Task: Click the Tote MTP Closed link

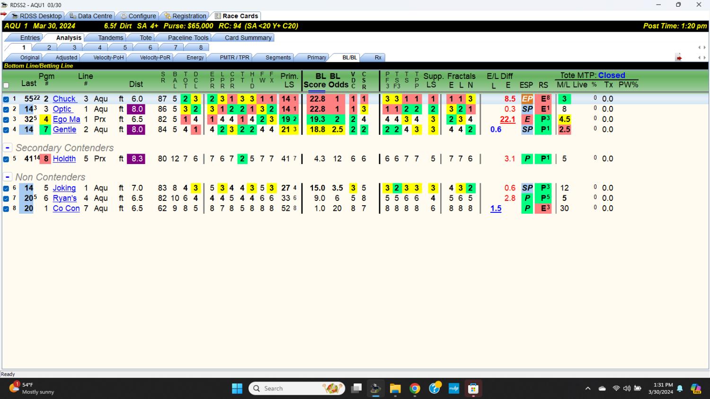Action: pyautogui.click(x=612, y=75)
